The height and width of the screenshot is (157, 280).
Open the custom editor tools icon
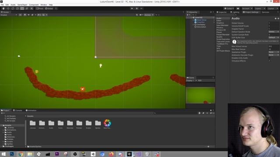pos(31,9)
